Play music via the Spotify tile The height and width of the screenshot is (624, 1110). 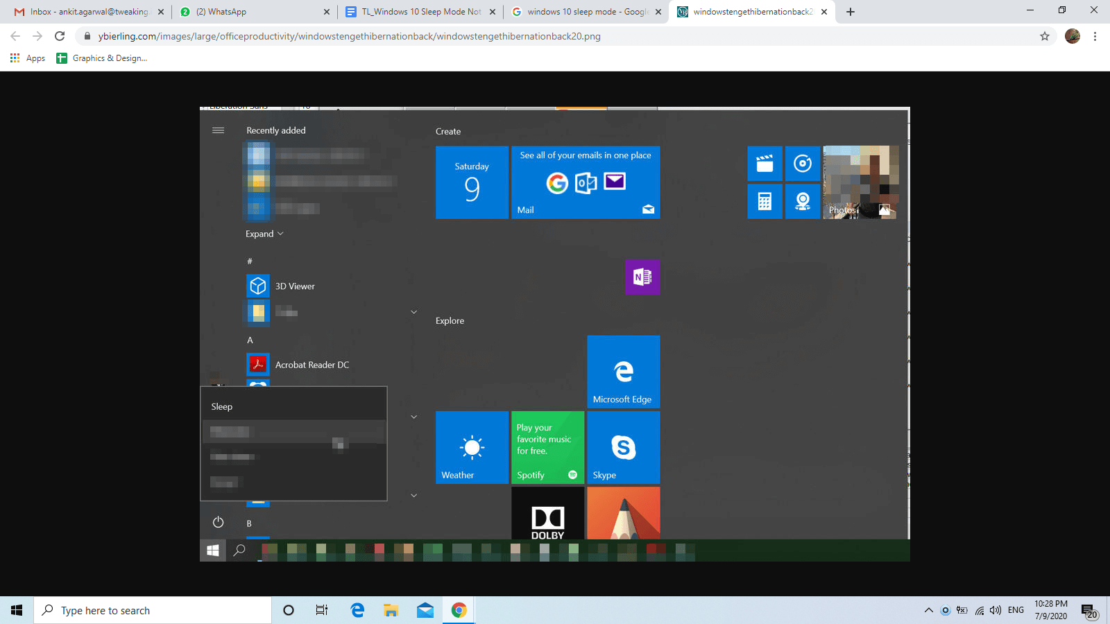tap(547, 447)
